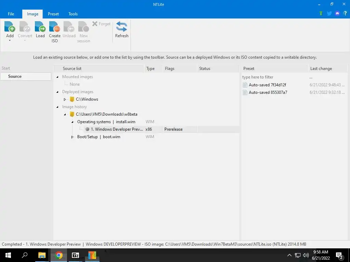Click the Forget button
Viewport: 350px width, 262px height.
tap(101, 24)
